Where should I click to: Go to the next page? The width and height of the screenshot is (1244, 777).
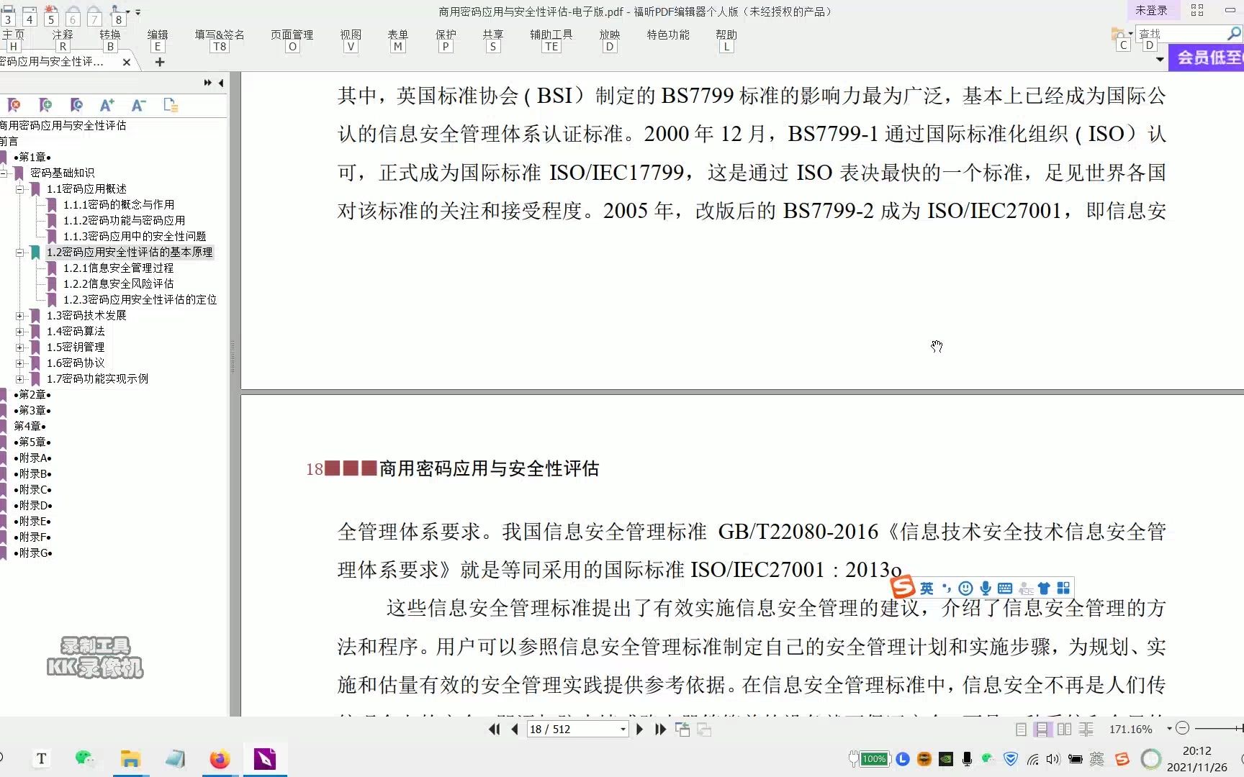pos(639,730)
